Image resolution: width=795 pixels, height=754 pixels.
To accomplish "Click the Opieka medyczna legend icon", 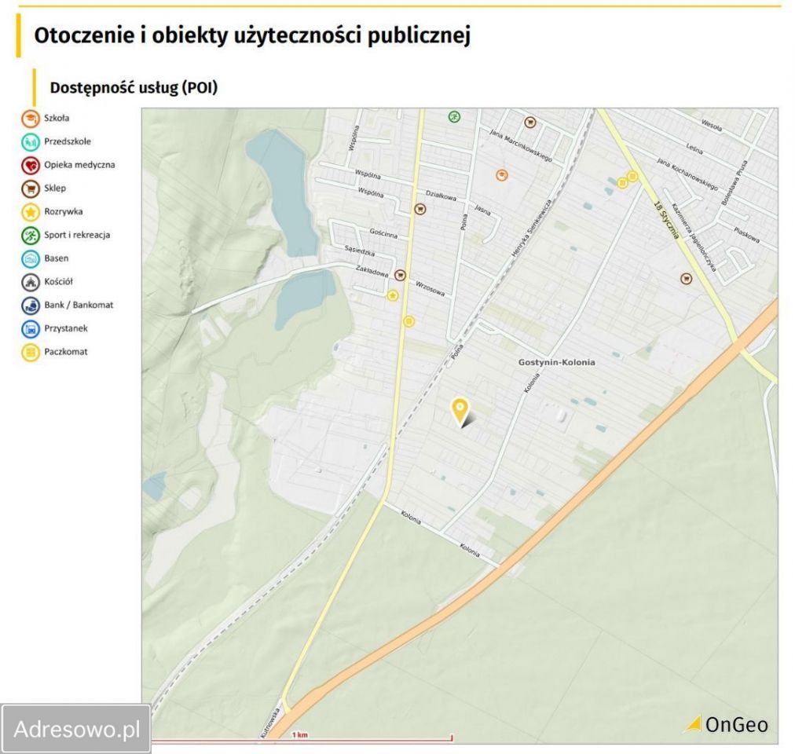I will point(30,165).
